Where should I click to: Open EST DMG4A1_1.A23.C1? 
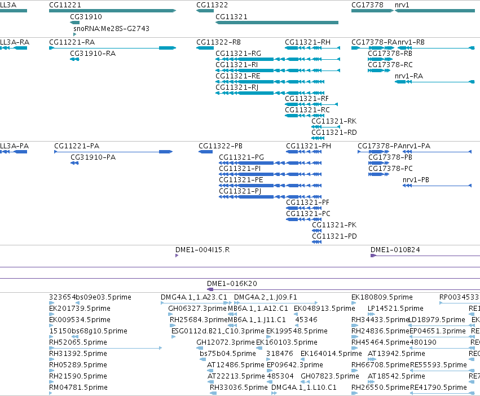[x=194, y=297]
